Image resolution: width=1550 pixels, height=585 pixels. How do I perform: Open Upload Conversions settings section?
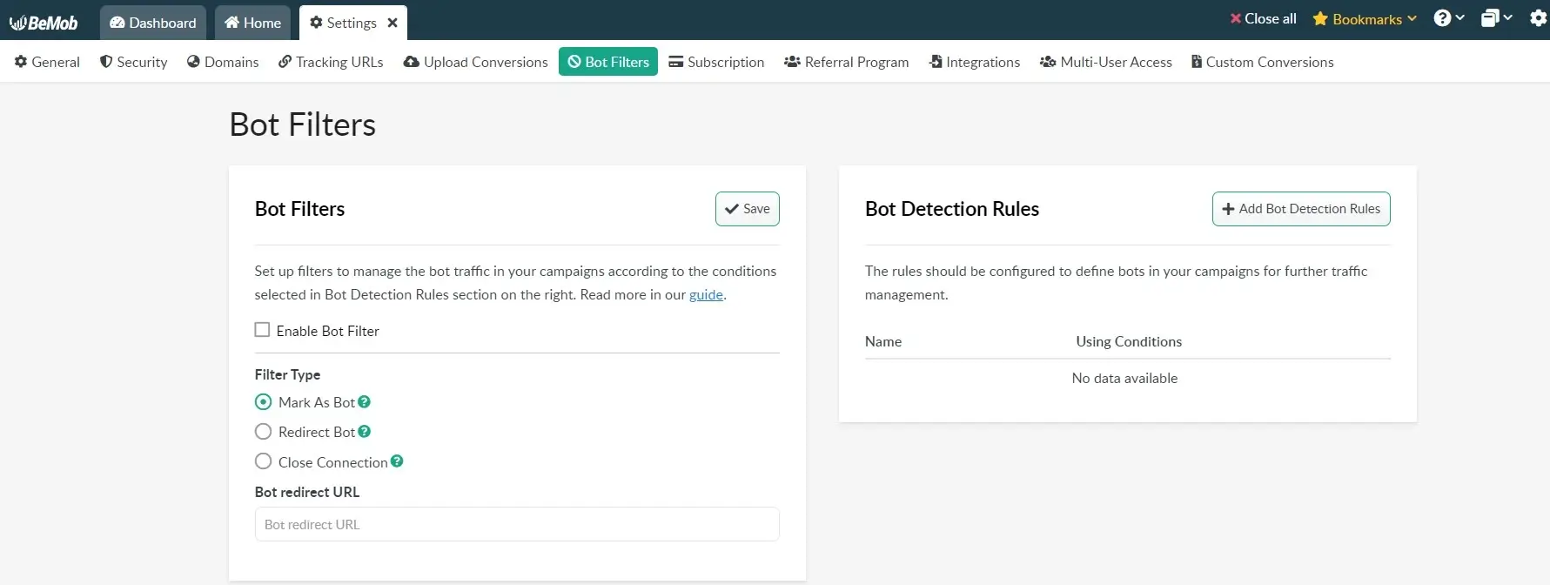click(475, 62)
